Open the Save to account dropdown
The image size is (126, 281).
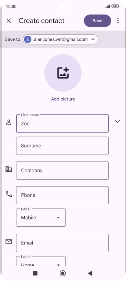click(x=60, y=39)
